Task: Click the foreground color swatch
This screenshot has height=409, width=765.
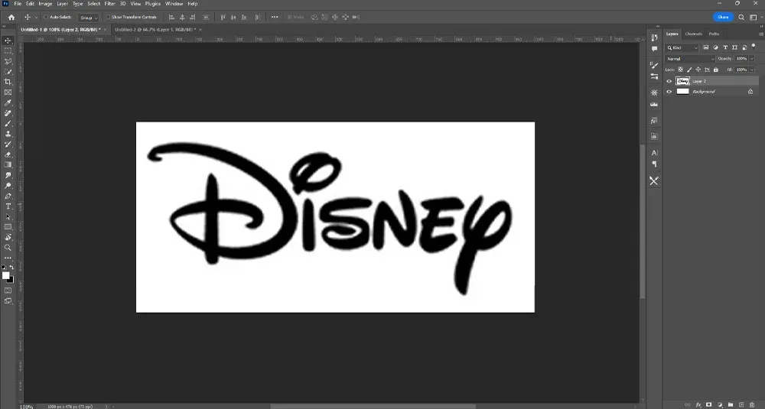Action: coord(6,275)
